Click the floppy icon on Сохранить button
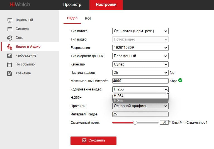Image resolution: width=214 pixels, height=149 pixels. point(84,140)
